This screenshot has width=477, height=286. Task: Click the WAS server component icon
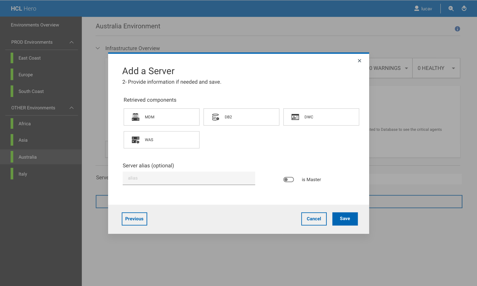click(135, 140)
